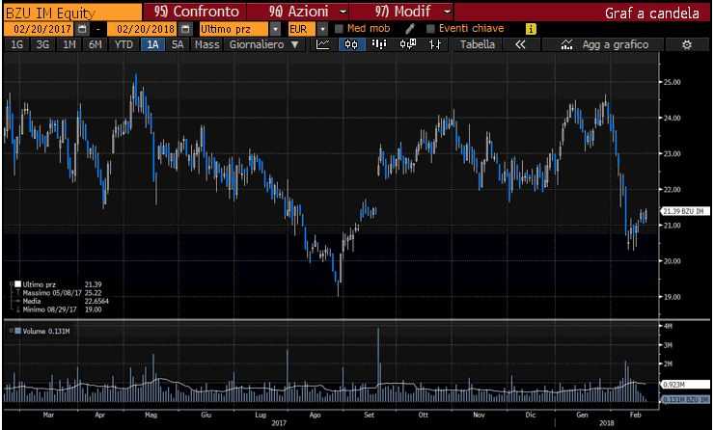This screenshot has width=714, height=430.
Task: Select the OHLC bar style icon
Action: [435, 44]
